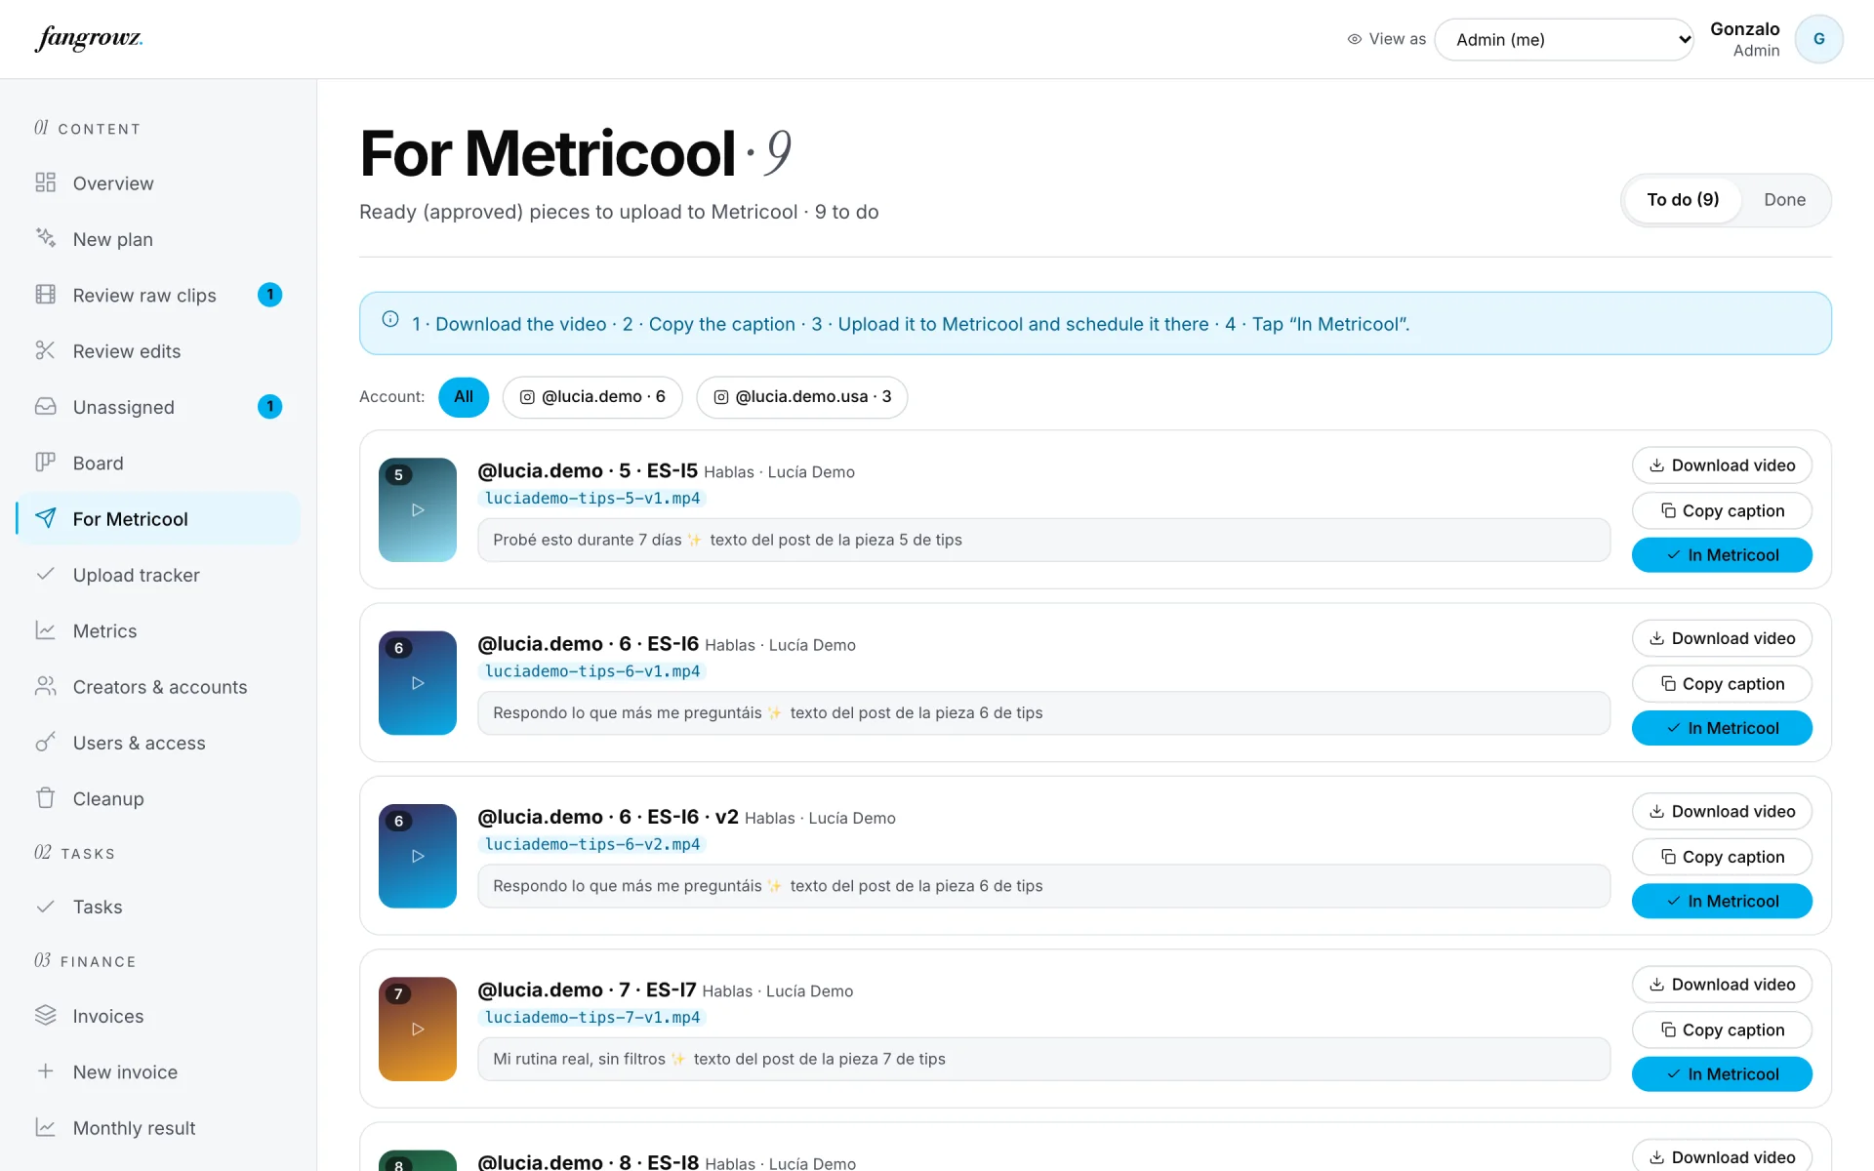This screenshot has height=1171, width=1874.
Task: Filter by @lucia.demo.usa account
Action: pos(802,397)
